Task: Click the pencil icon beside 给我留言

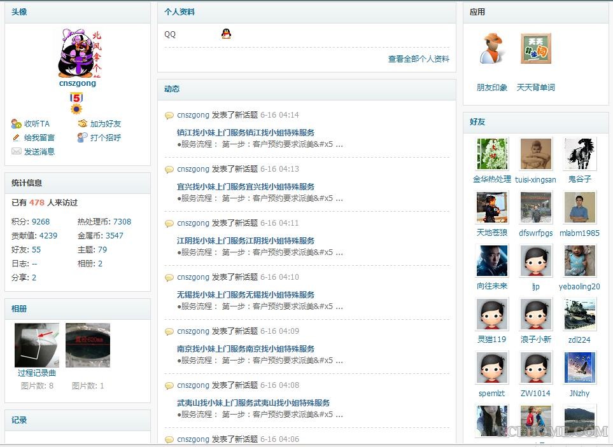Action: 17,137
